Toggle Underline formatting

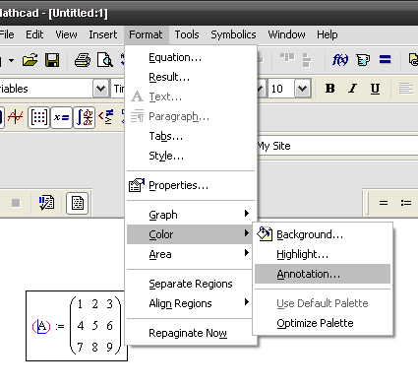pyautogui.click(x=375, y=89)
